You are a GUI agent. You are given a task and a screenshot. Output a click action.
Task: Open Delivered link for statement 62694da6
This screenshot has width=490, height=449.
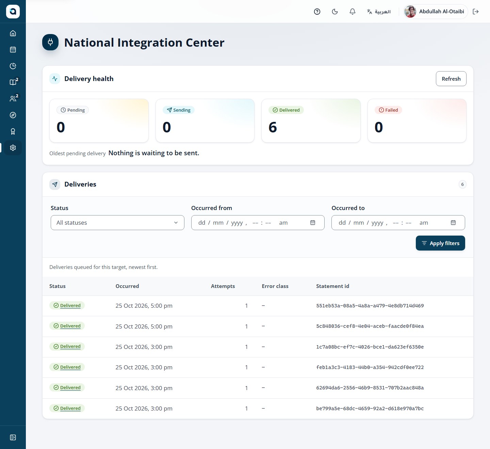click(x=70, y=388)
